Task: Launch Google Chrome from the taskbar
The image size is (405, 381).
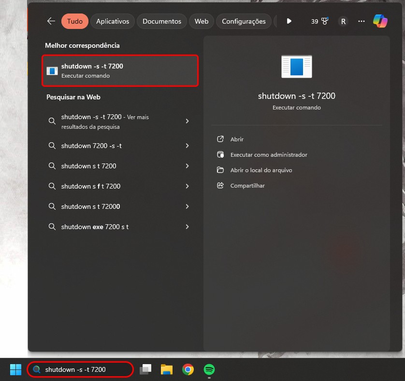Action: pyautogui.click(x=188, y=370)
